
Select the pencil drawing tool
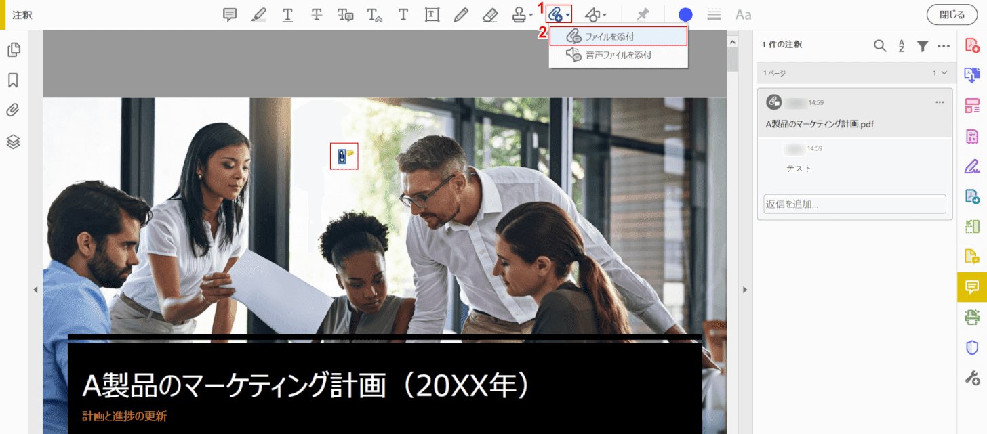point(461,15)
